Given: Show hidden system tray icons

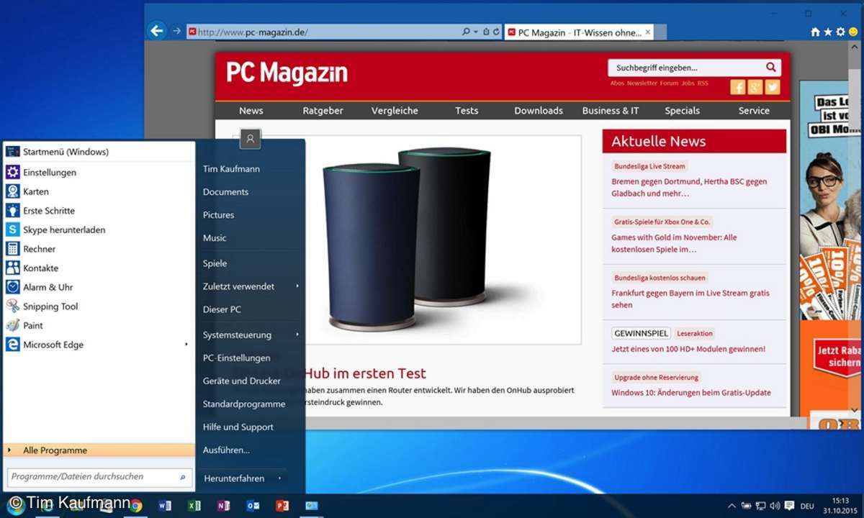Looking at the screenshot, I should [x=732, y=506].
